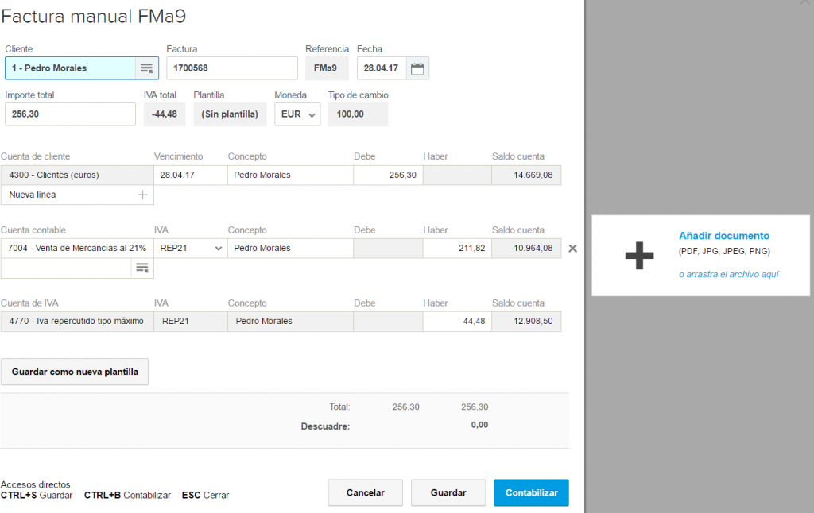Remove the 7004 account line with X
Viewport: 814px width, 513px height.
[x=573, y=249]
